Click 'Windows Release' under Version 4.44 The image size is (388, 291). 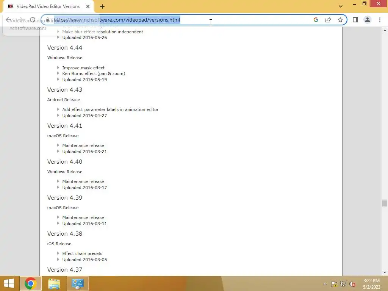[x=64, y=58]
